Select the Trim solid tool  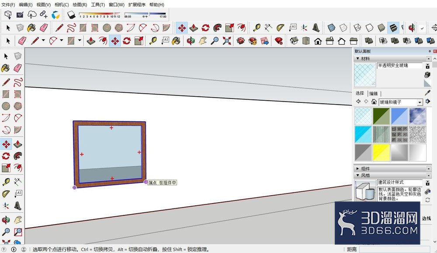419,41
